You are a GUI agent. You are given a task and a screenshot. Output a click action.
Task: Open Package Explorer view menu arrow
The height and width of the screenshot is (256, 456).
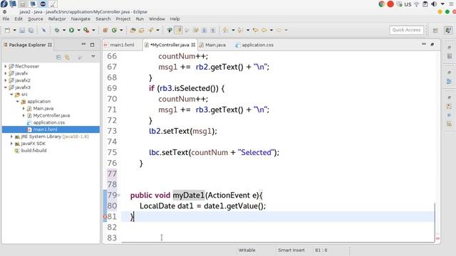click(x=93, y=57)
